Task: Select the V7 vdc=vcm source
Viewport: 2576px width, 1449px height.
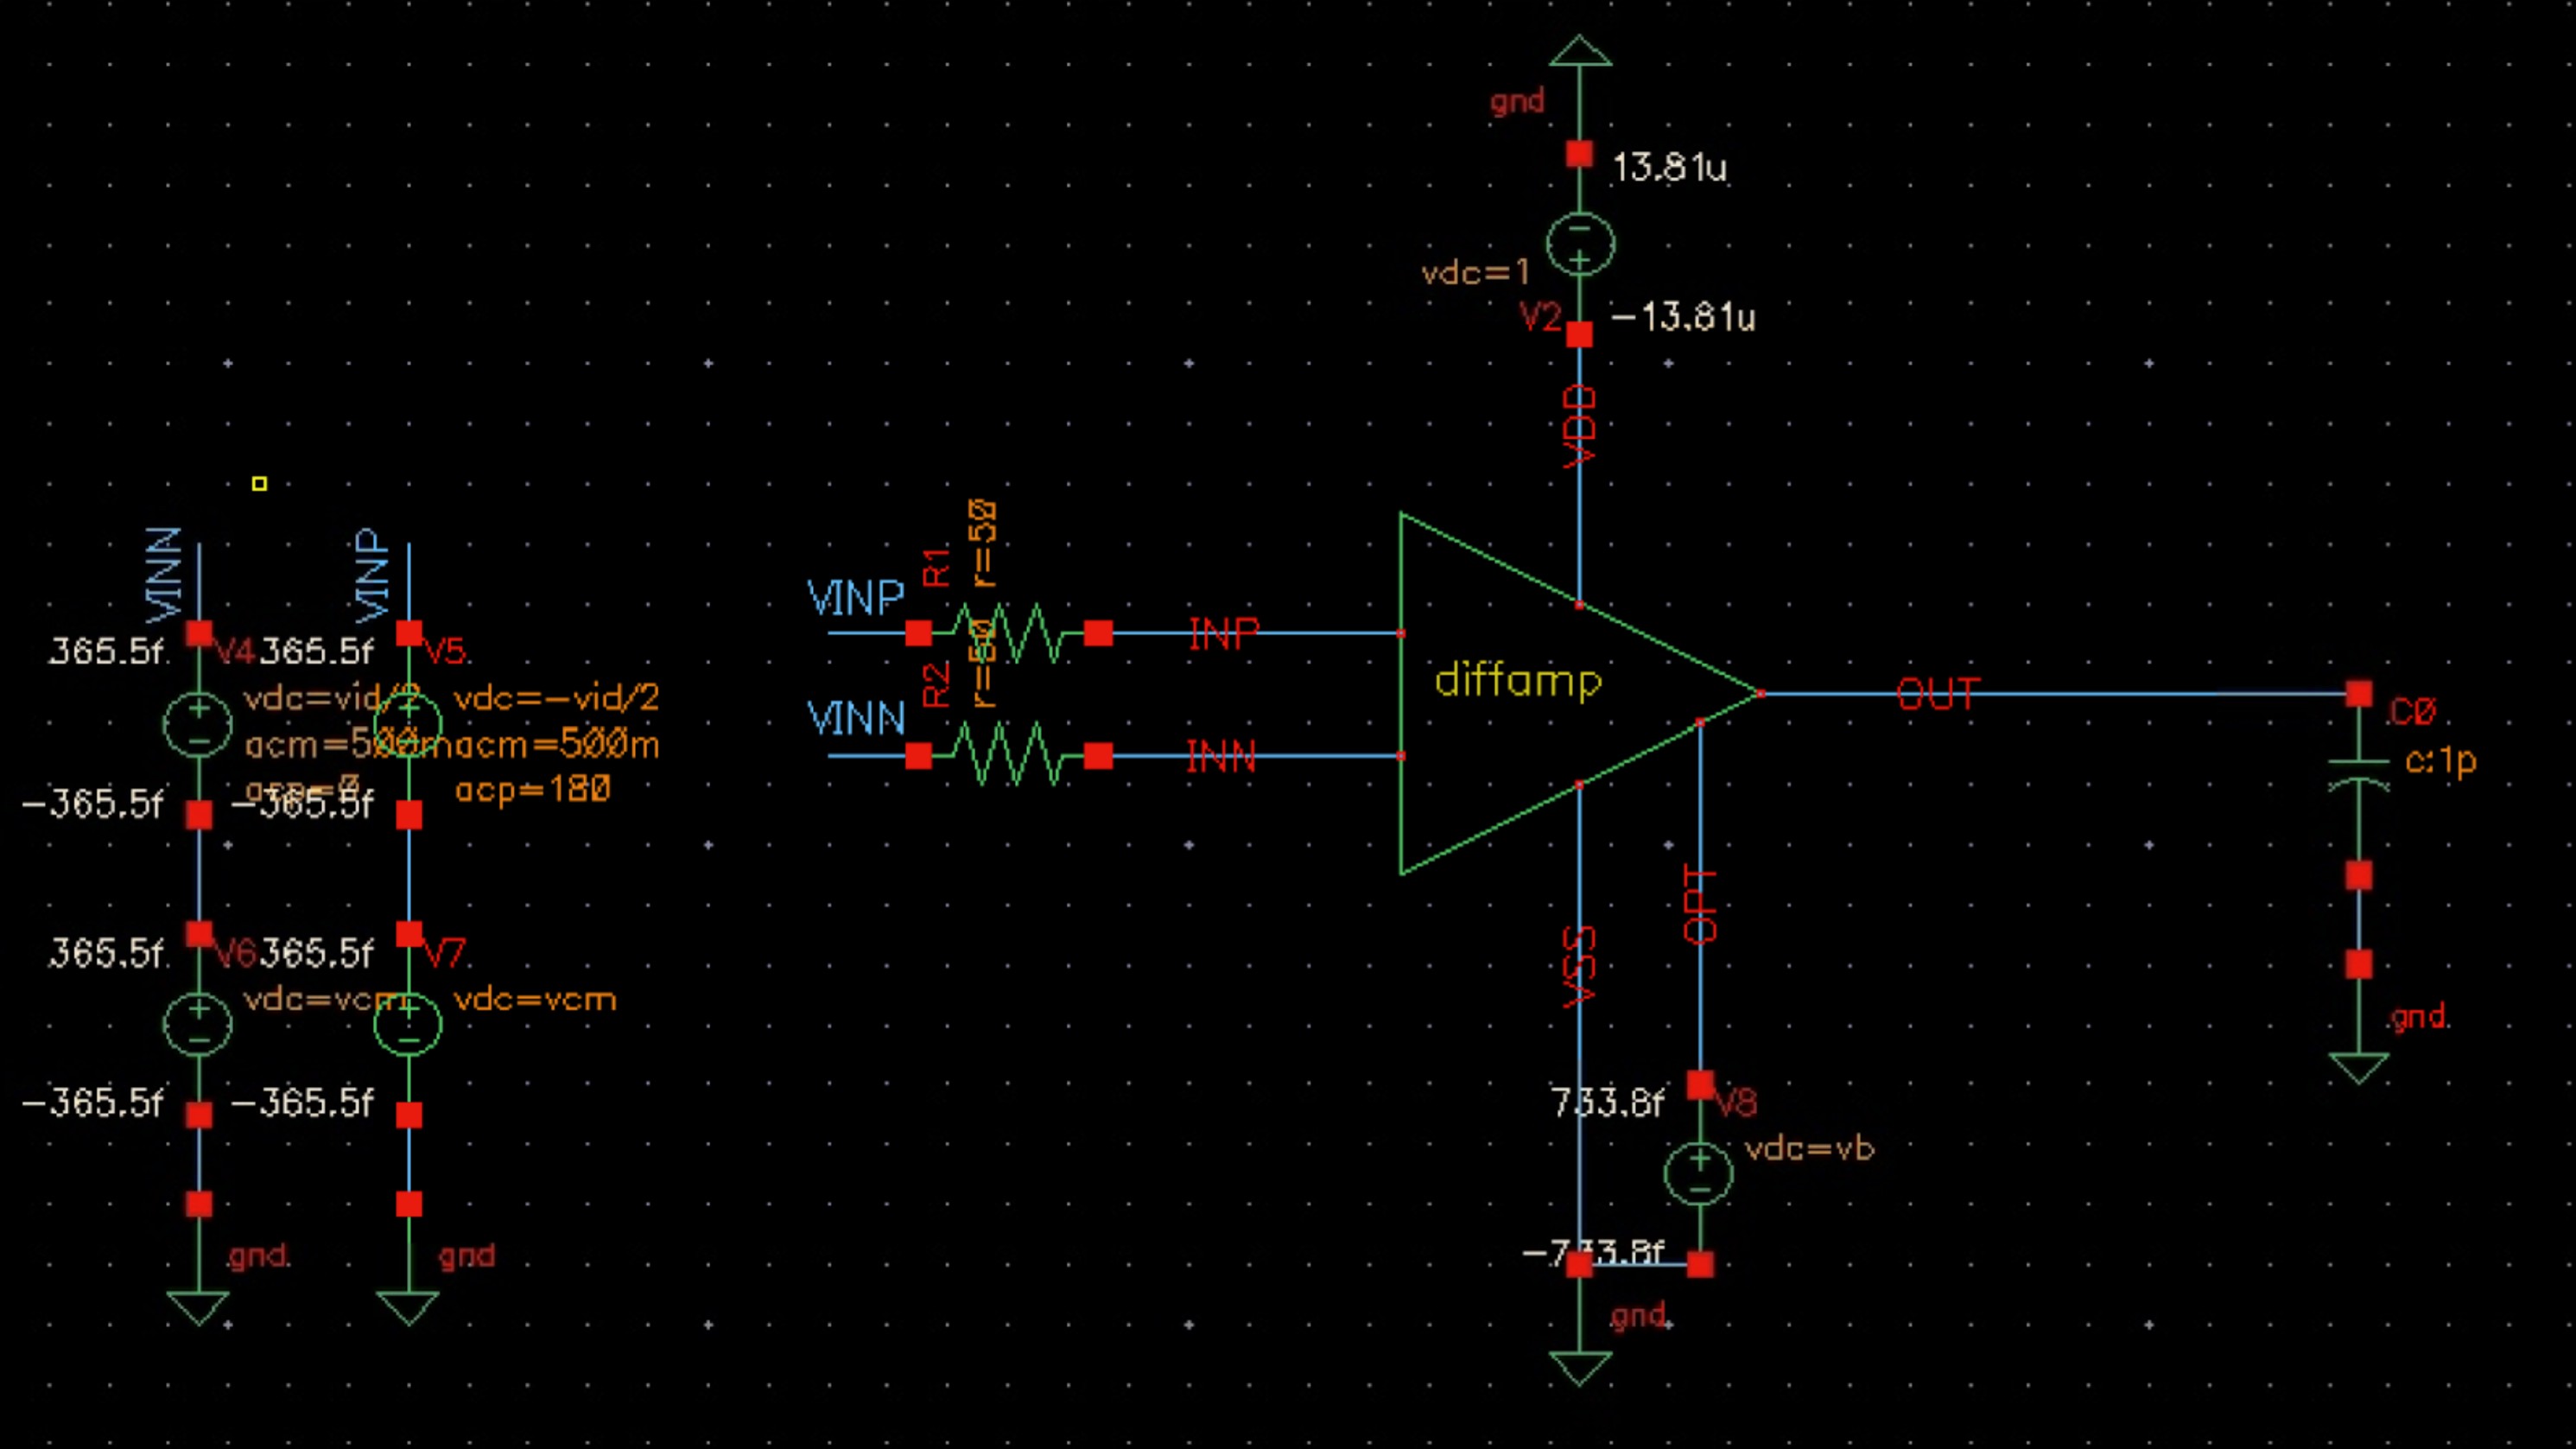Action: [408, 1023]
